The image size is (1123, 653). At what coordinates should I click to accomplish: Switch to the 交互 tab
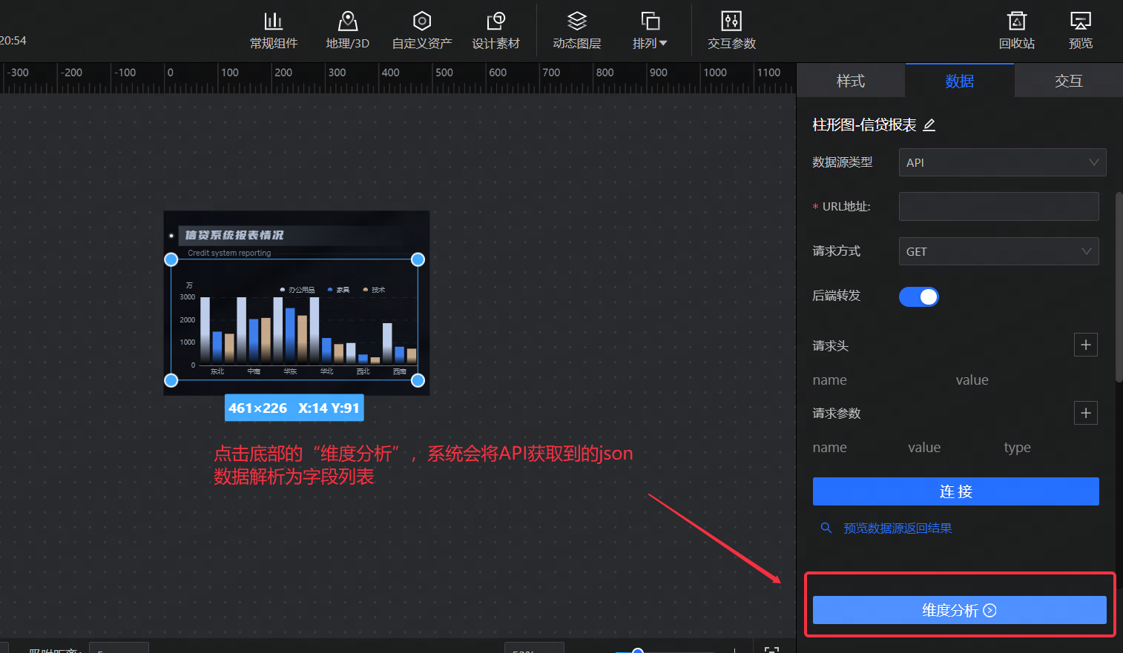point(1068,80)
